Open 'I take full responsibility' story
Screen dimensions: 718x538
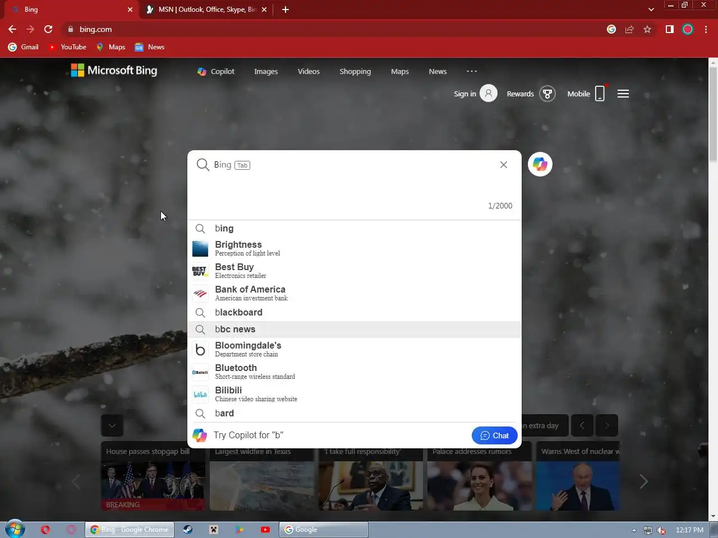tap(371, 476)
